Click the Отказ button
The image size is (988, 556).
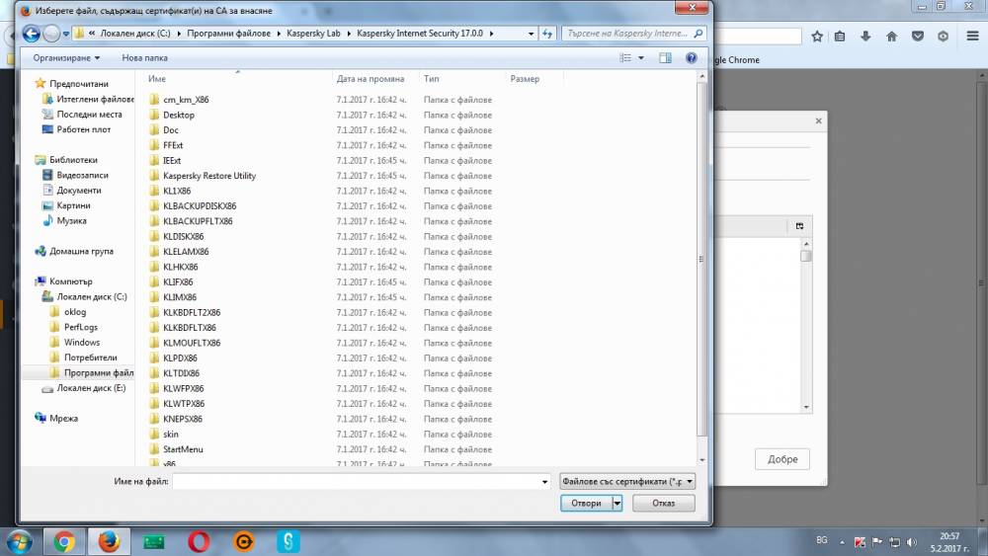point(664,503)
